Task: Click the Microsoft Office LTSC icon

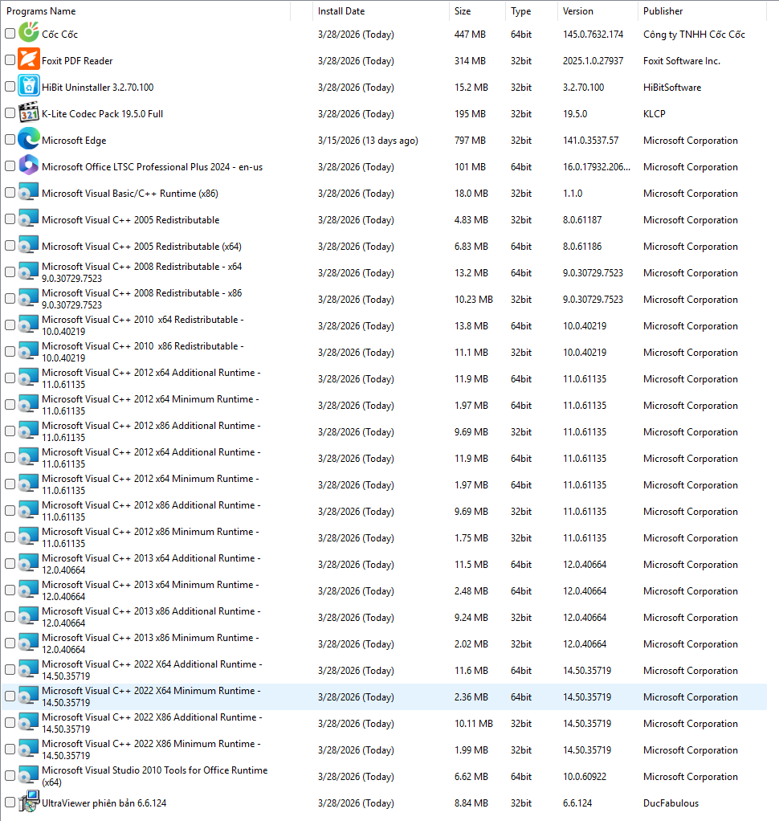Action: (29, 166)
